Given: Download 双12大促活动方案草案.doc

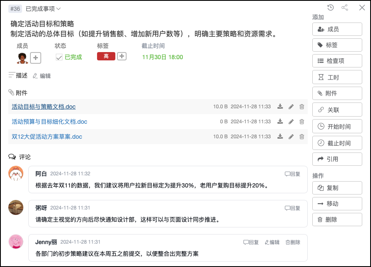Looking at the screenshot, I should pos(280,136).
